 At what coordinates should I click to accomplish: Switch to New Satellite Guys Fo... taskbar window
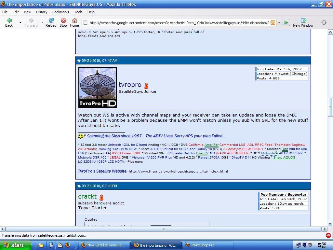click(104, 245)
